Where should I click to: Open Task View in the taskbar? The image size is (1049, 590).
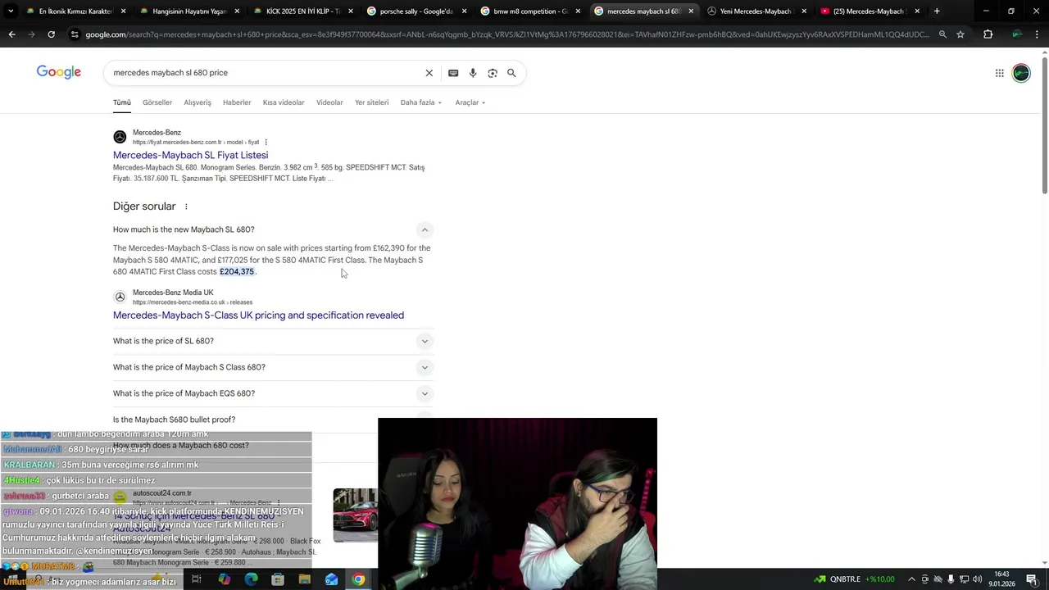197,579
